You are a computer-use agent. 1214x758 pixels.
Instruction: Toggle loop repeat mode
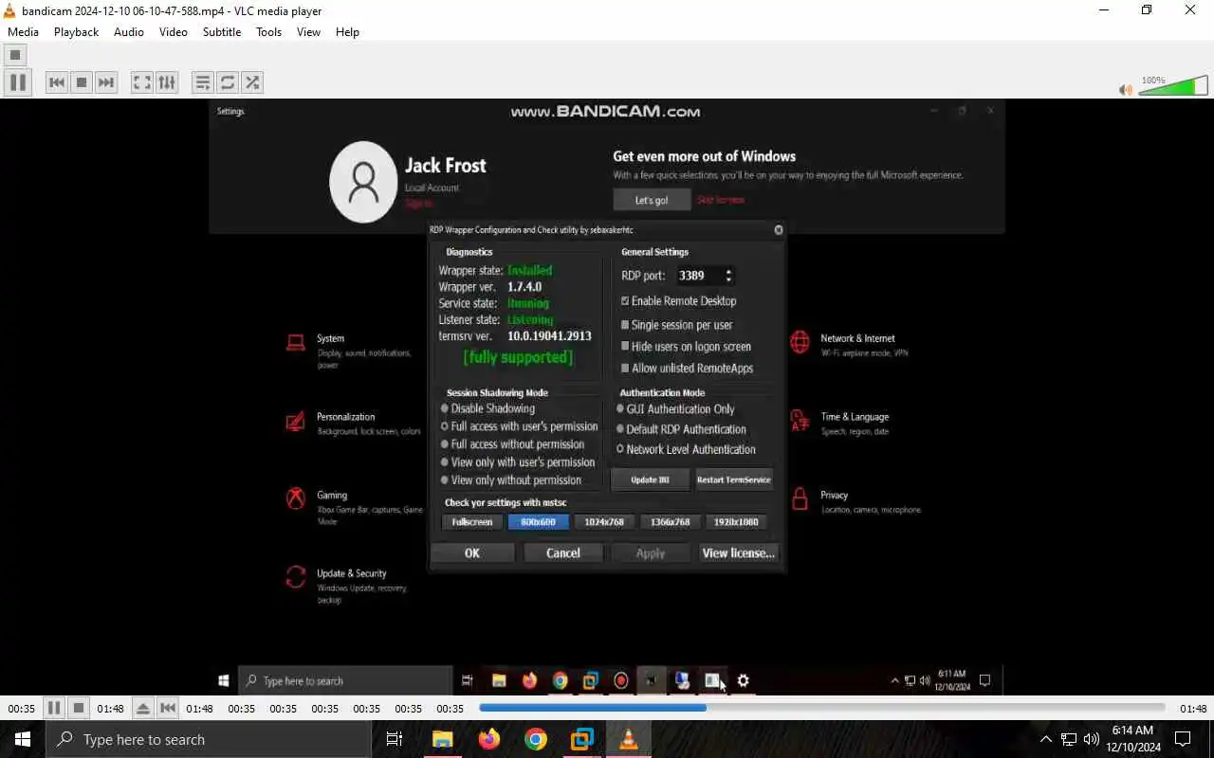click(227, 82)
